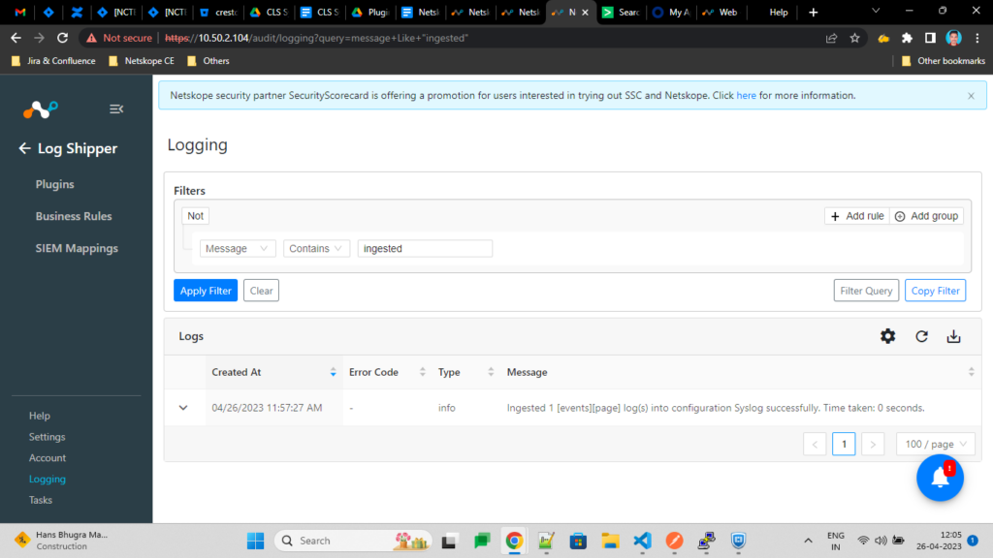
Task: Open a new browser tab
Action: click(814, 12)
